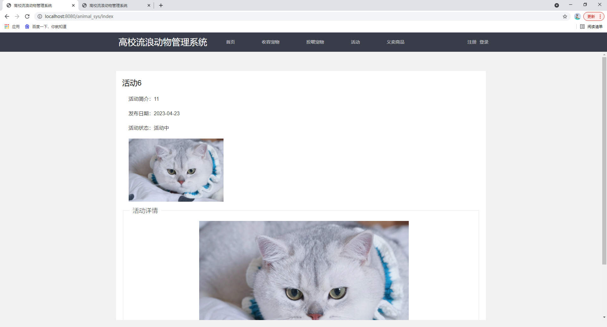
Task: Close the first 高校流浪动物管理系统 tab
Action: pos(73,5)
